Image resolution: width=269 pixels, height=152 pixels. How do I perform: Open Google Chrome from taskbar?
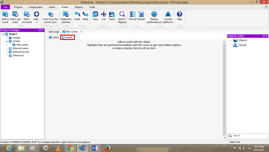[x=70, y=148]
